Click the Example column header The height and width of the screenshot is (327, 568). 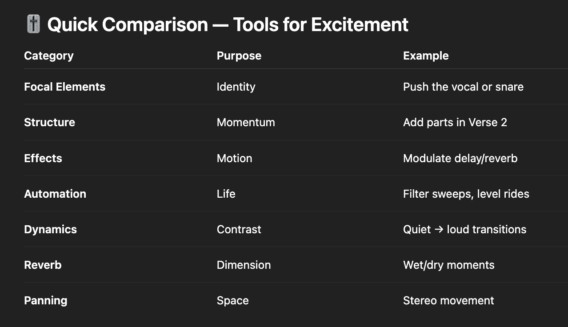click(426, 56)
